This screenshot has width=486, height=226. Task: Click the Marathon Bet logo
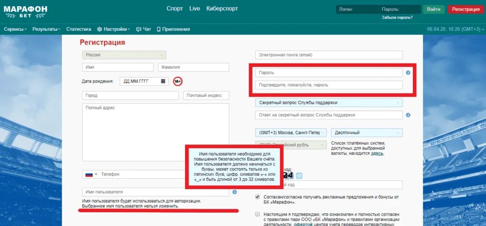pyautogui.click(x=26, y=11)
